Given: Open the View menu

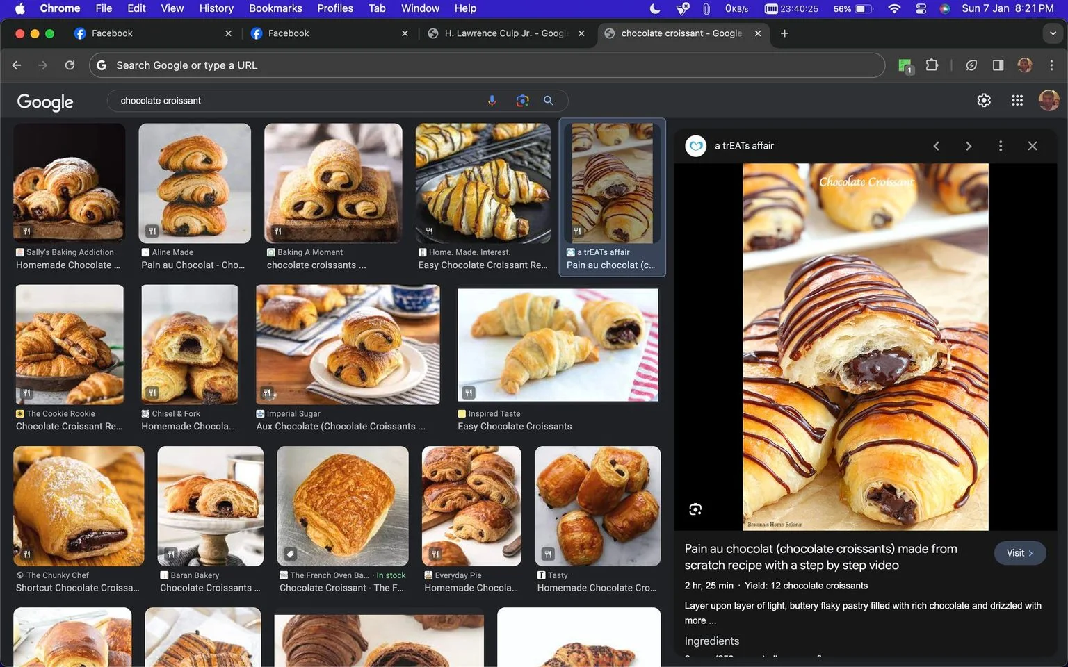Looking at the screenshot, I should [x=172, y=8].
